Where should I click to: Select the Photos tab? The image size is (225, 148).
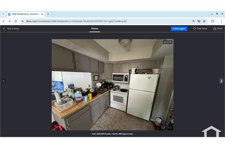coord(95,28)
